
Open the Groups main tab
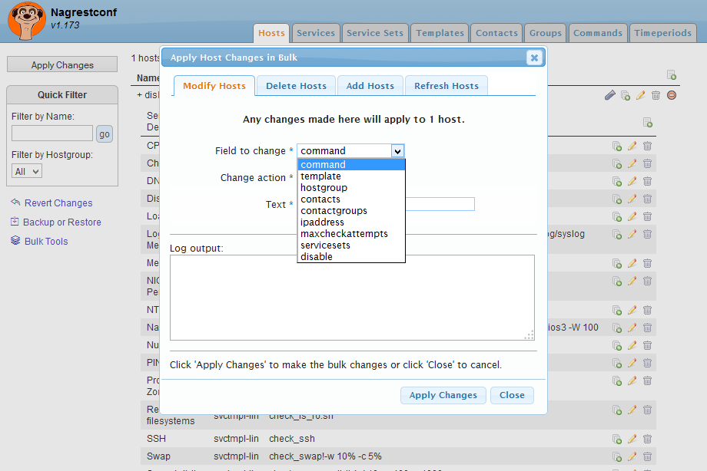(x=546, y=33)
